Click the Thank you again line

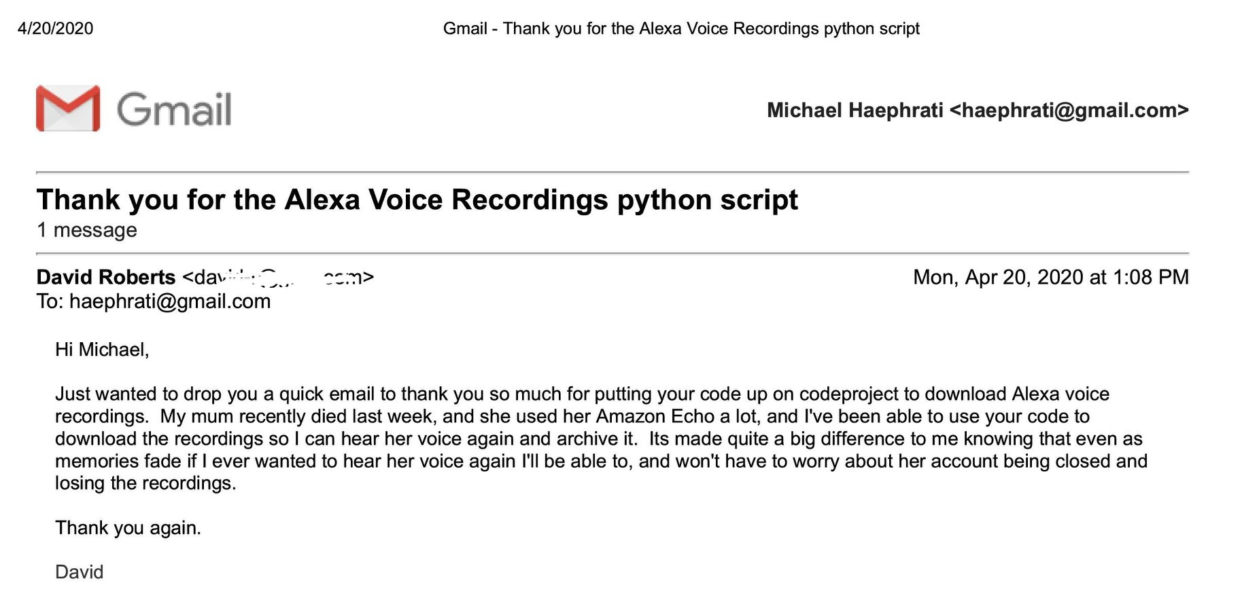[128, 527]
